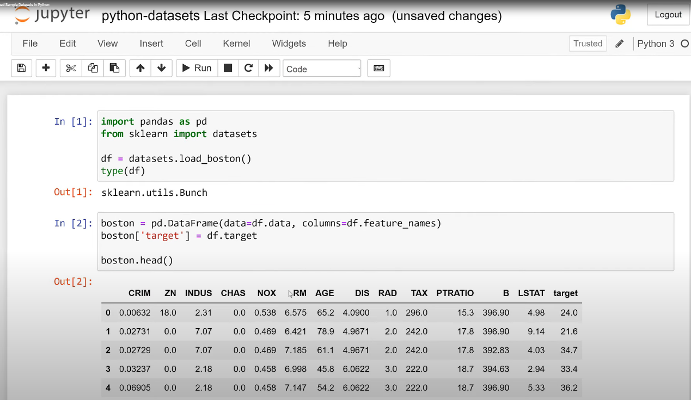Click RM value 6.421
This screenshot has height=400, width=691.
point(296,331)
